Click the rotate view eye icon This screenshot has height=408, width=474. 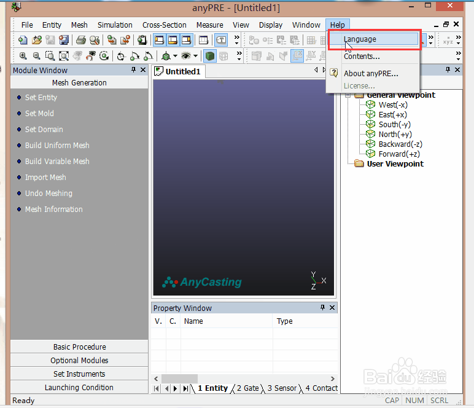pyautogui.click(x=91, y=56)
